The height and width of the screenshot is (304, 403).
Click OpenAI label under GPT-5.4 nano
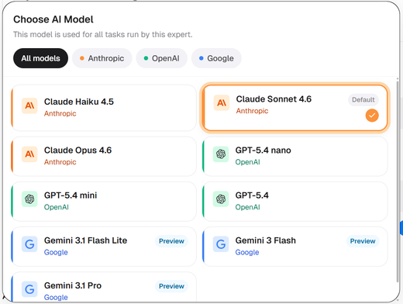(247, 162)
